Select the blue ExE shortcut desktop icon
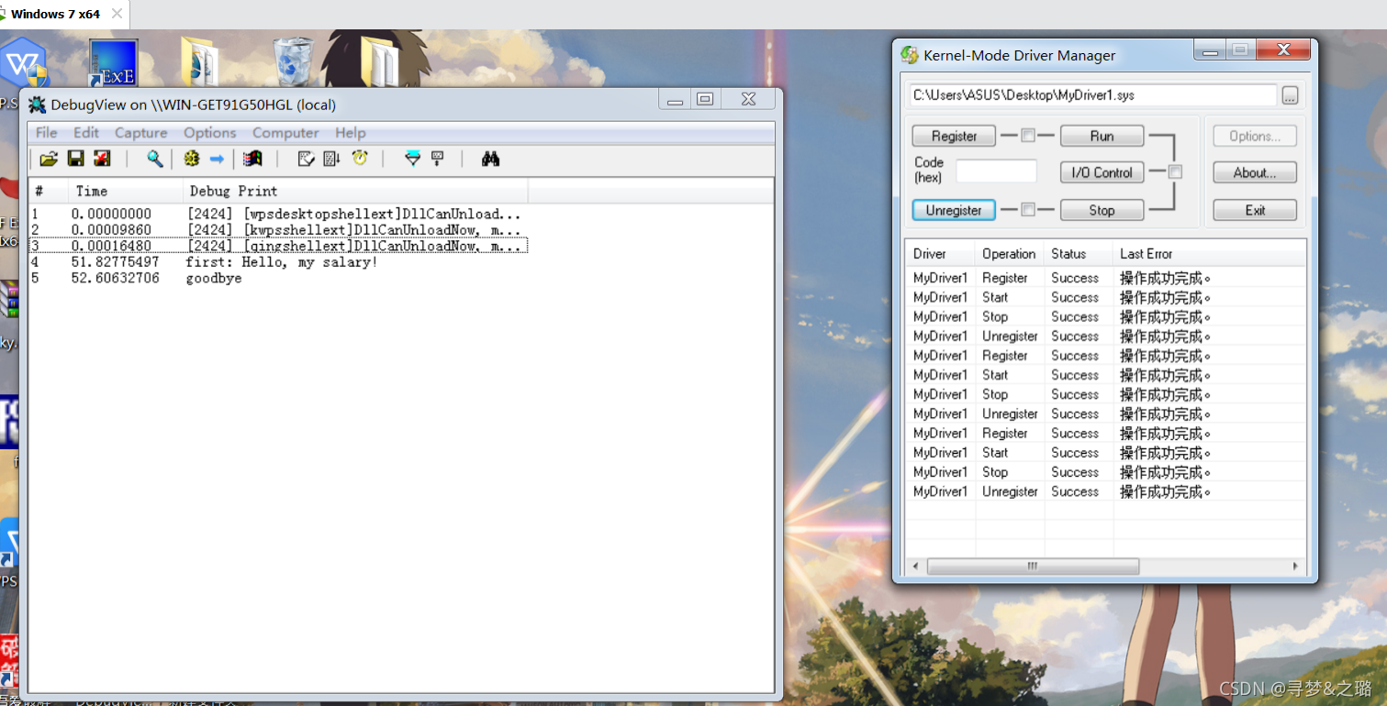1387x706 pixels. [x=114, y=63]
